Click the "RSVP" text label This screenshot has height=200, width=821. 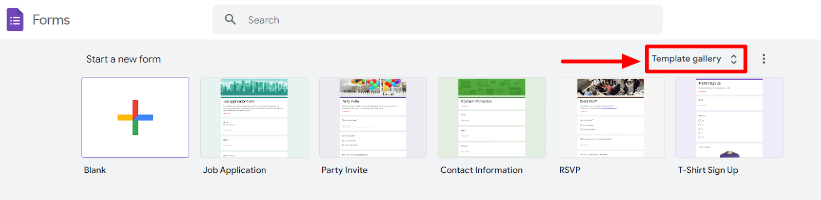click(x=570, y=170)
